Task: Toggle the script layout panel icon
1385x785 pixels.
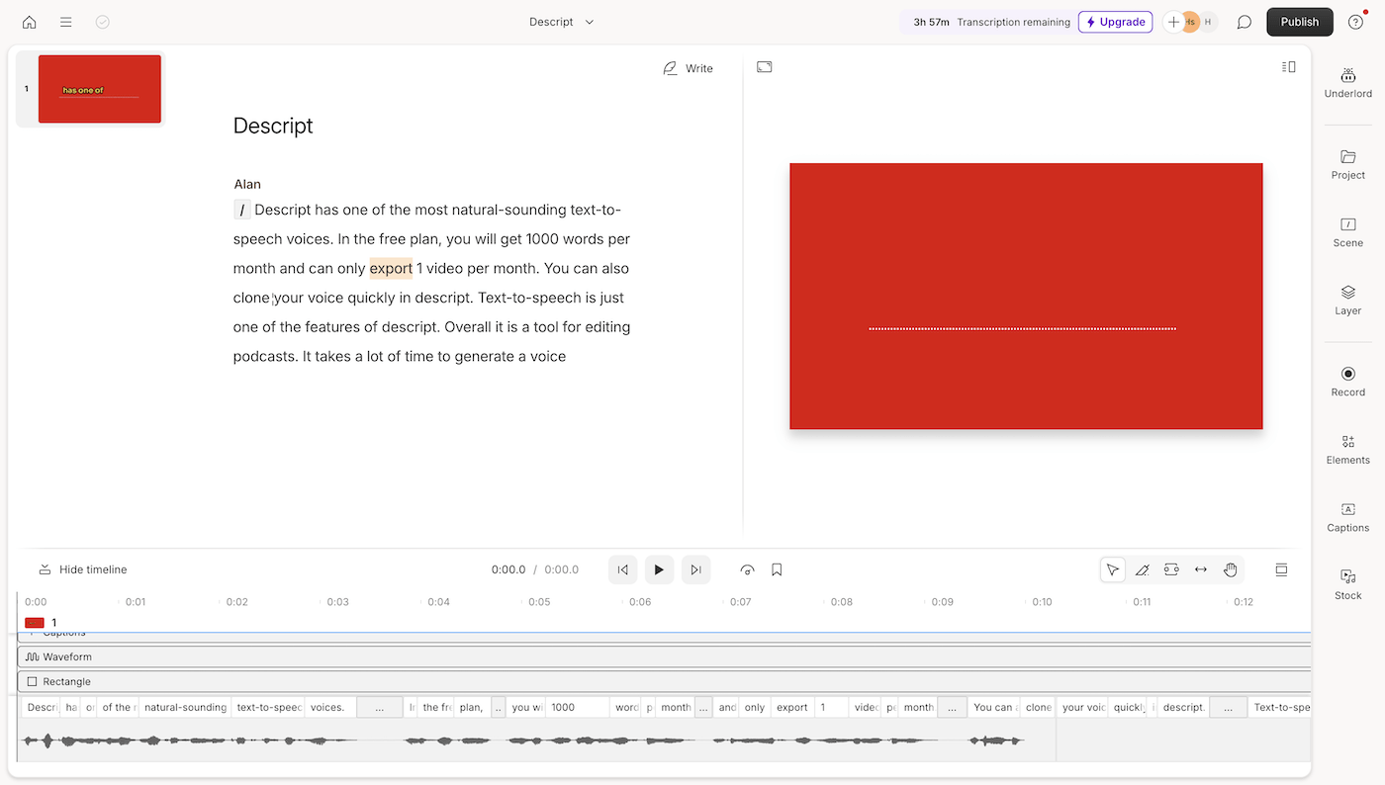Action: coord(1288,67)
